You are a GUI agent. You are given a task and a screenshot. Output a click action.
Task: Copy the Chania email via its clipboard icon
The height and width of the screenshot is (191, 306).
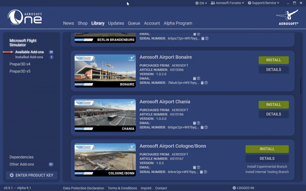coord(194,123)
